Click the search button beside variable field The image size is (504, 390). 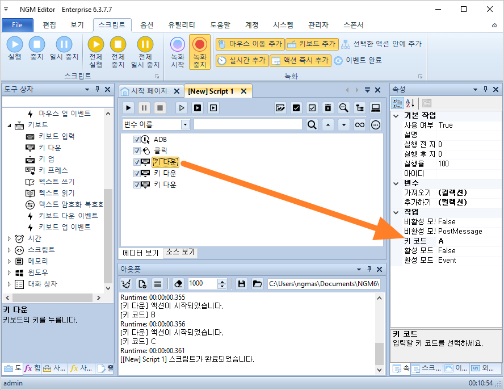point(312,125)
